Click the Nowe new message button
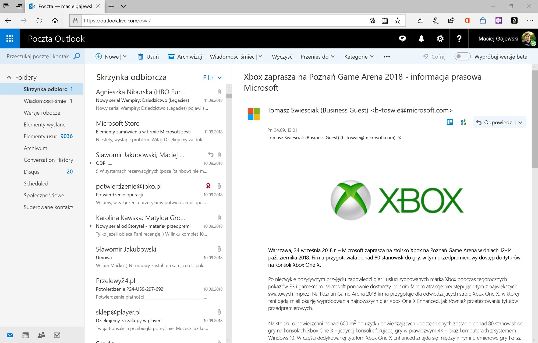 [107, 56]
